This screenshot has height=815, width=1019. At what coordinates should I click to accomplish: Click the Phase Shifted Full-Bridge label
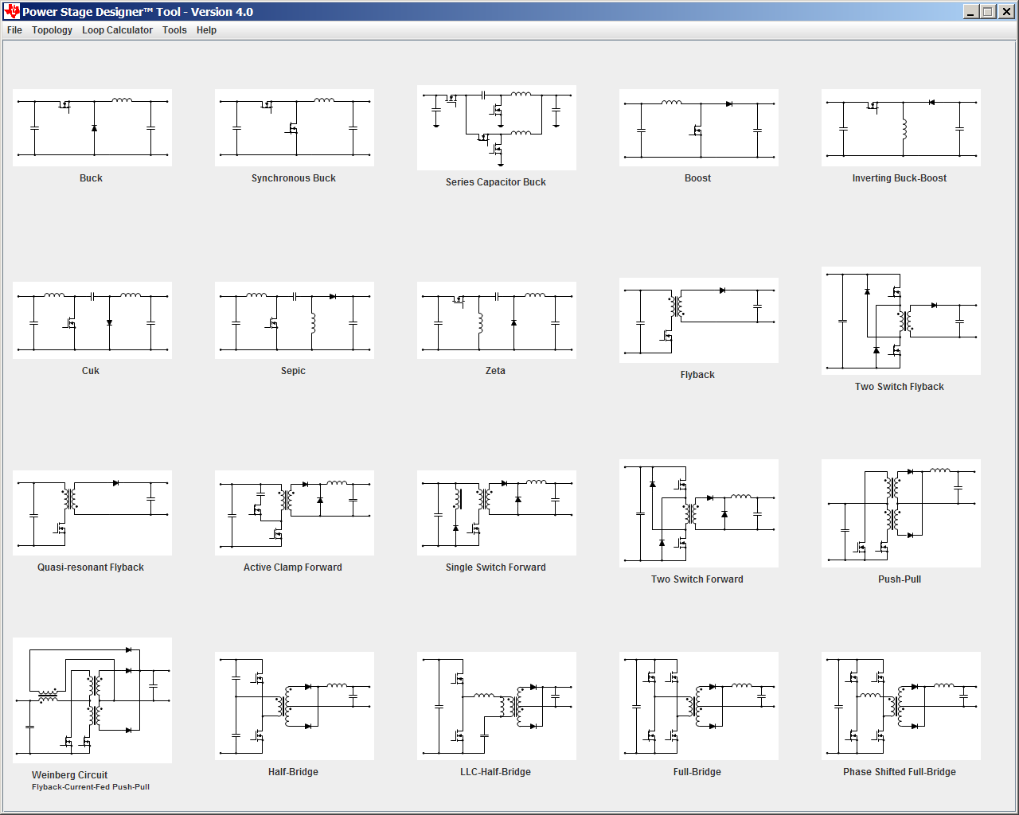[900, 772]
